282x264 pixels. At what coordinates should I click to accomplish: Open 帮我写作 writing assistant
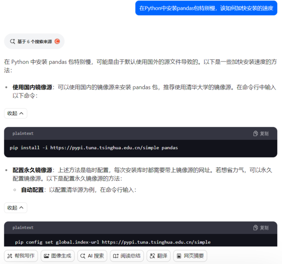point(21,256)
